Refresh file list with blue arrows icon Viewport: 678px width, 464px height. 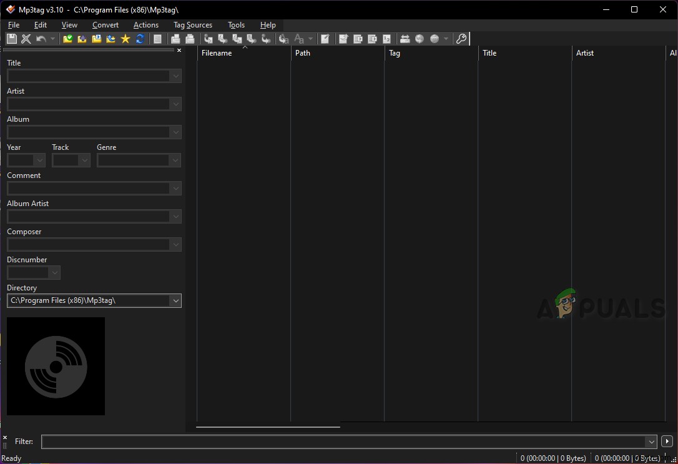click(x=140, y=39)
